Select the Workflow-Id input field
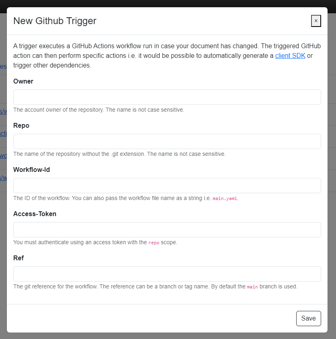The width and height of the screenshot is (336, 339). tap(167, 186)
